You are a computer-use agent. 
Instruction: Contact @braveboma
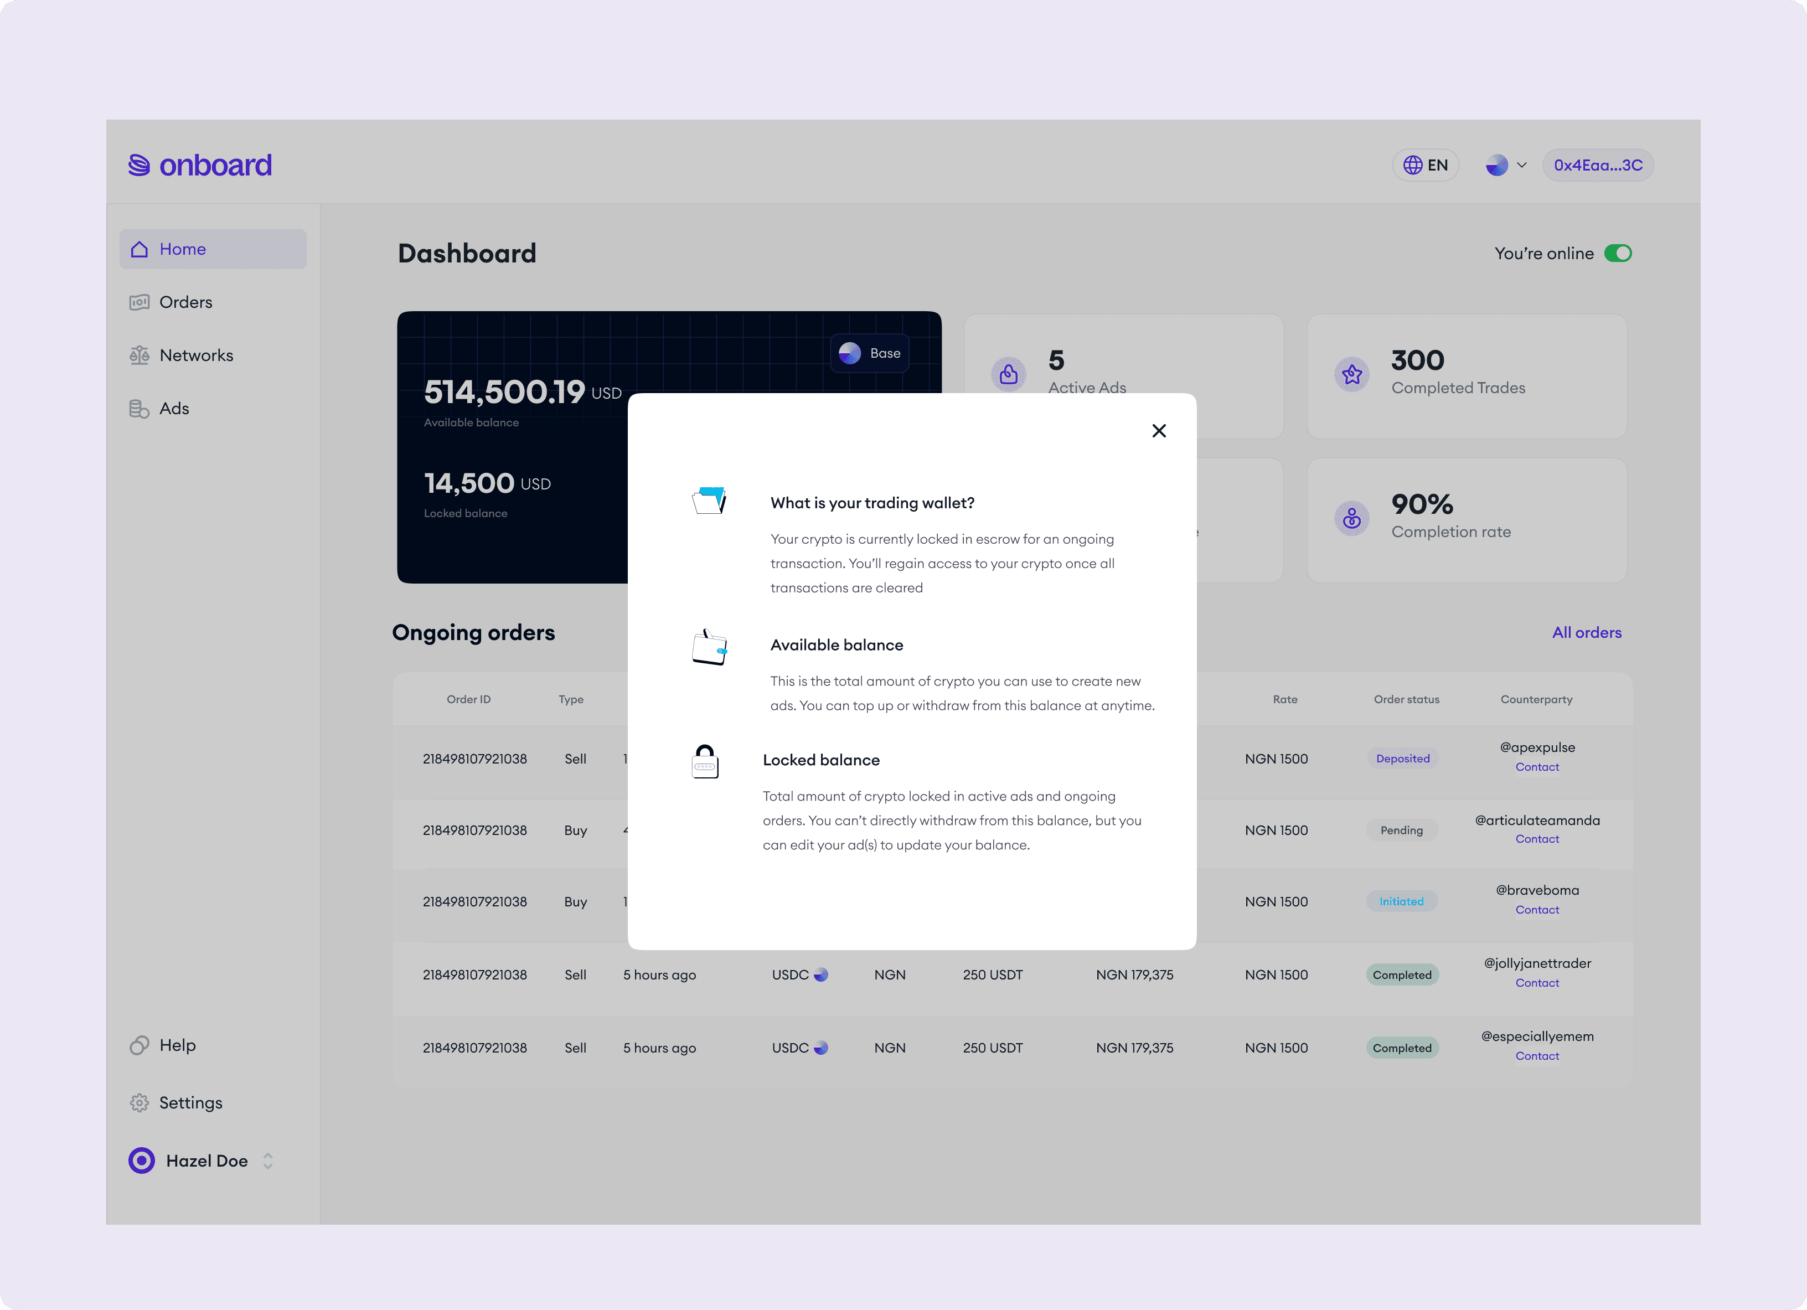coord(1537,910)
